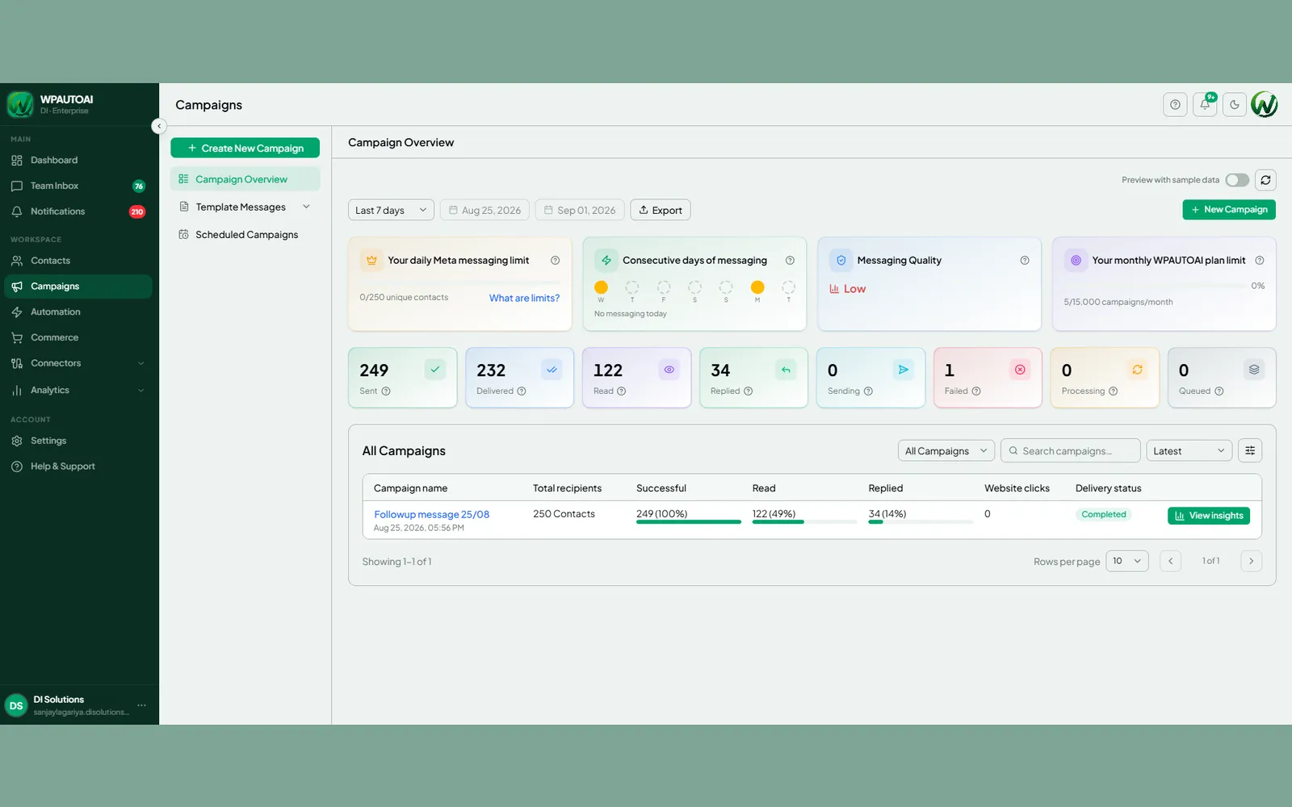Open the table column settings icon
Image resolution: width=1292 pixels, height=807 pixels.
click(1250, 451)
